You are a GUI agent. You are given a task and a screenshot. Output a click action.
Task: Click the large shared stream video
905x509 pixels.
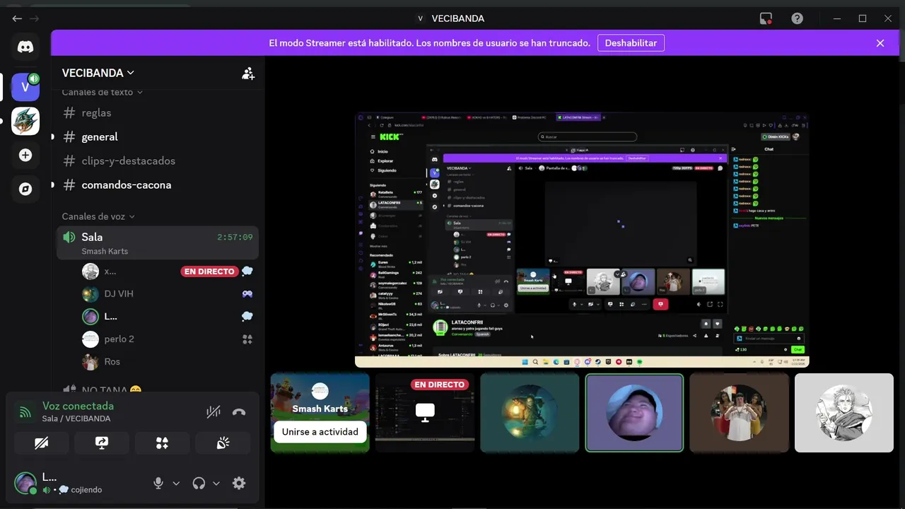tap(582, 240)
